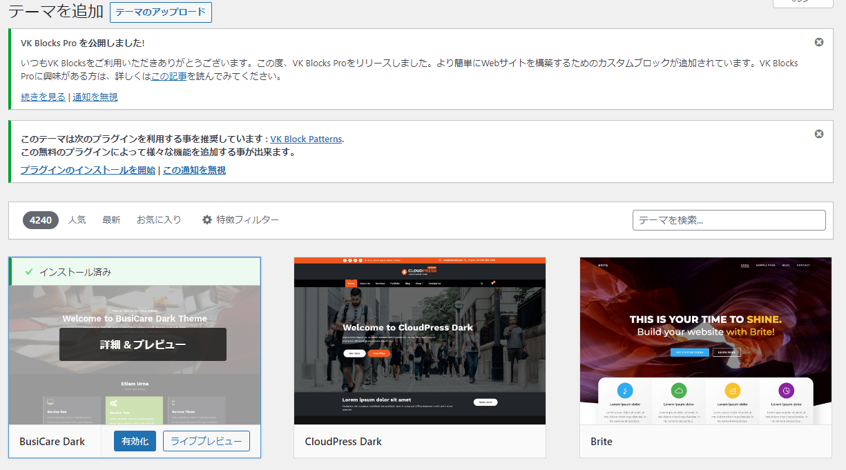Open the VK Block Patterns link

[x=306, y=139]
